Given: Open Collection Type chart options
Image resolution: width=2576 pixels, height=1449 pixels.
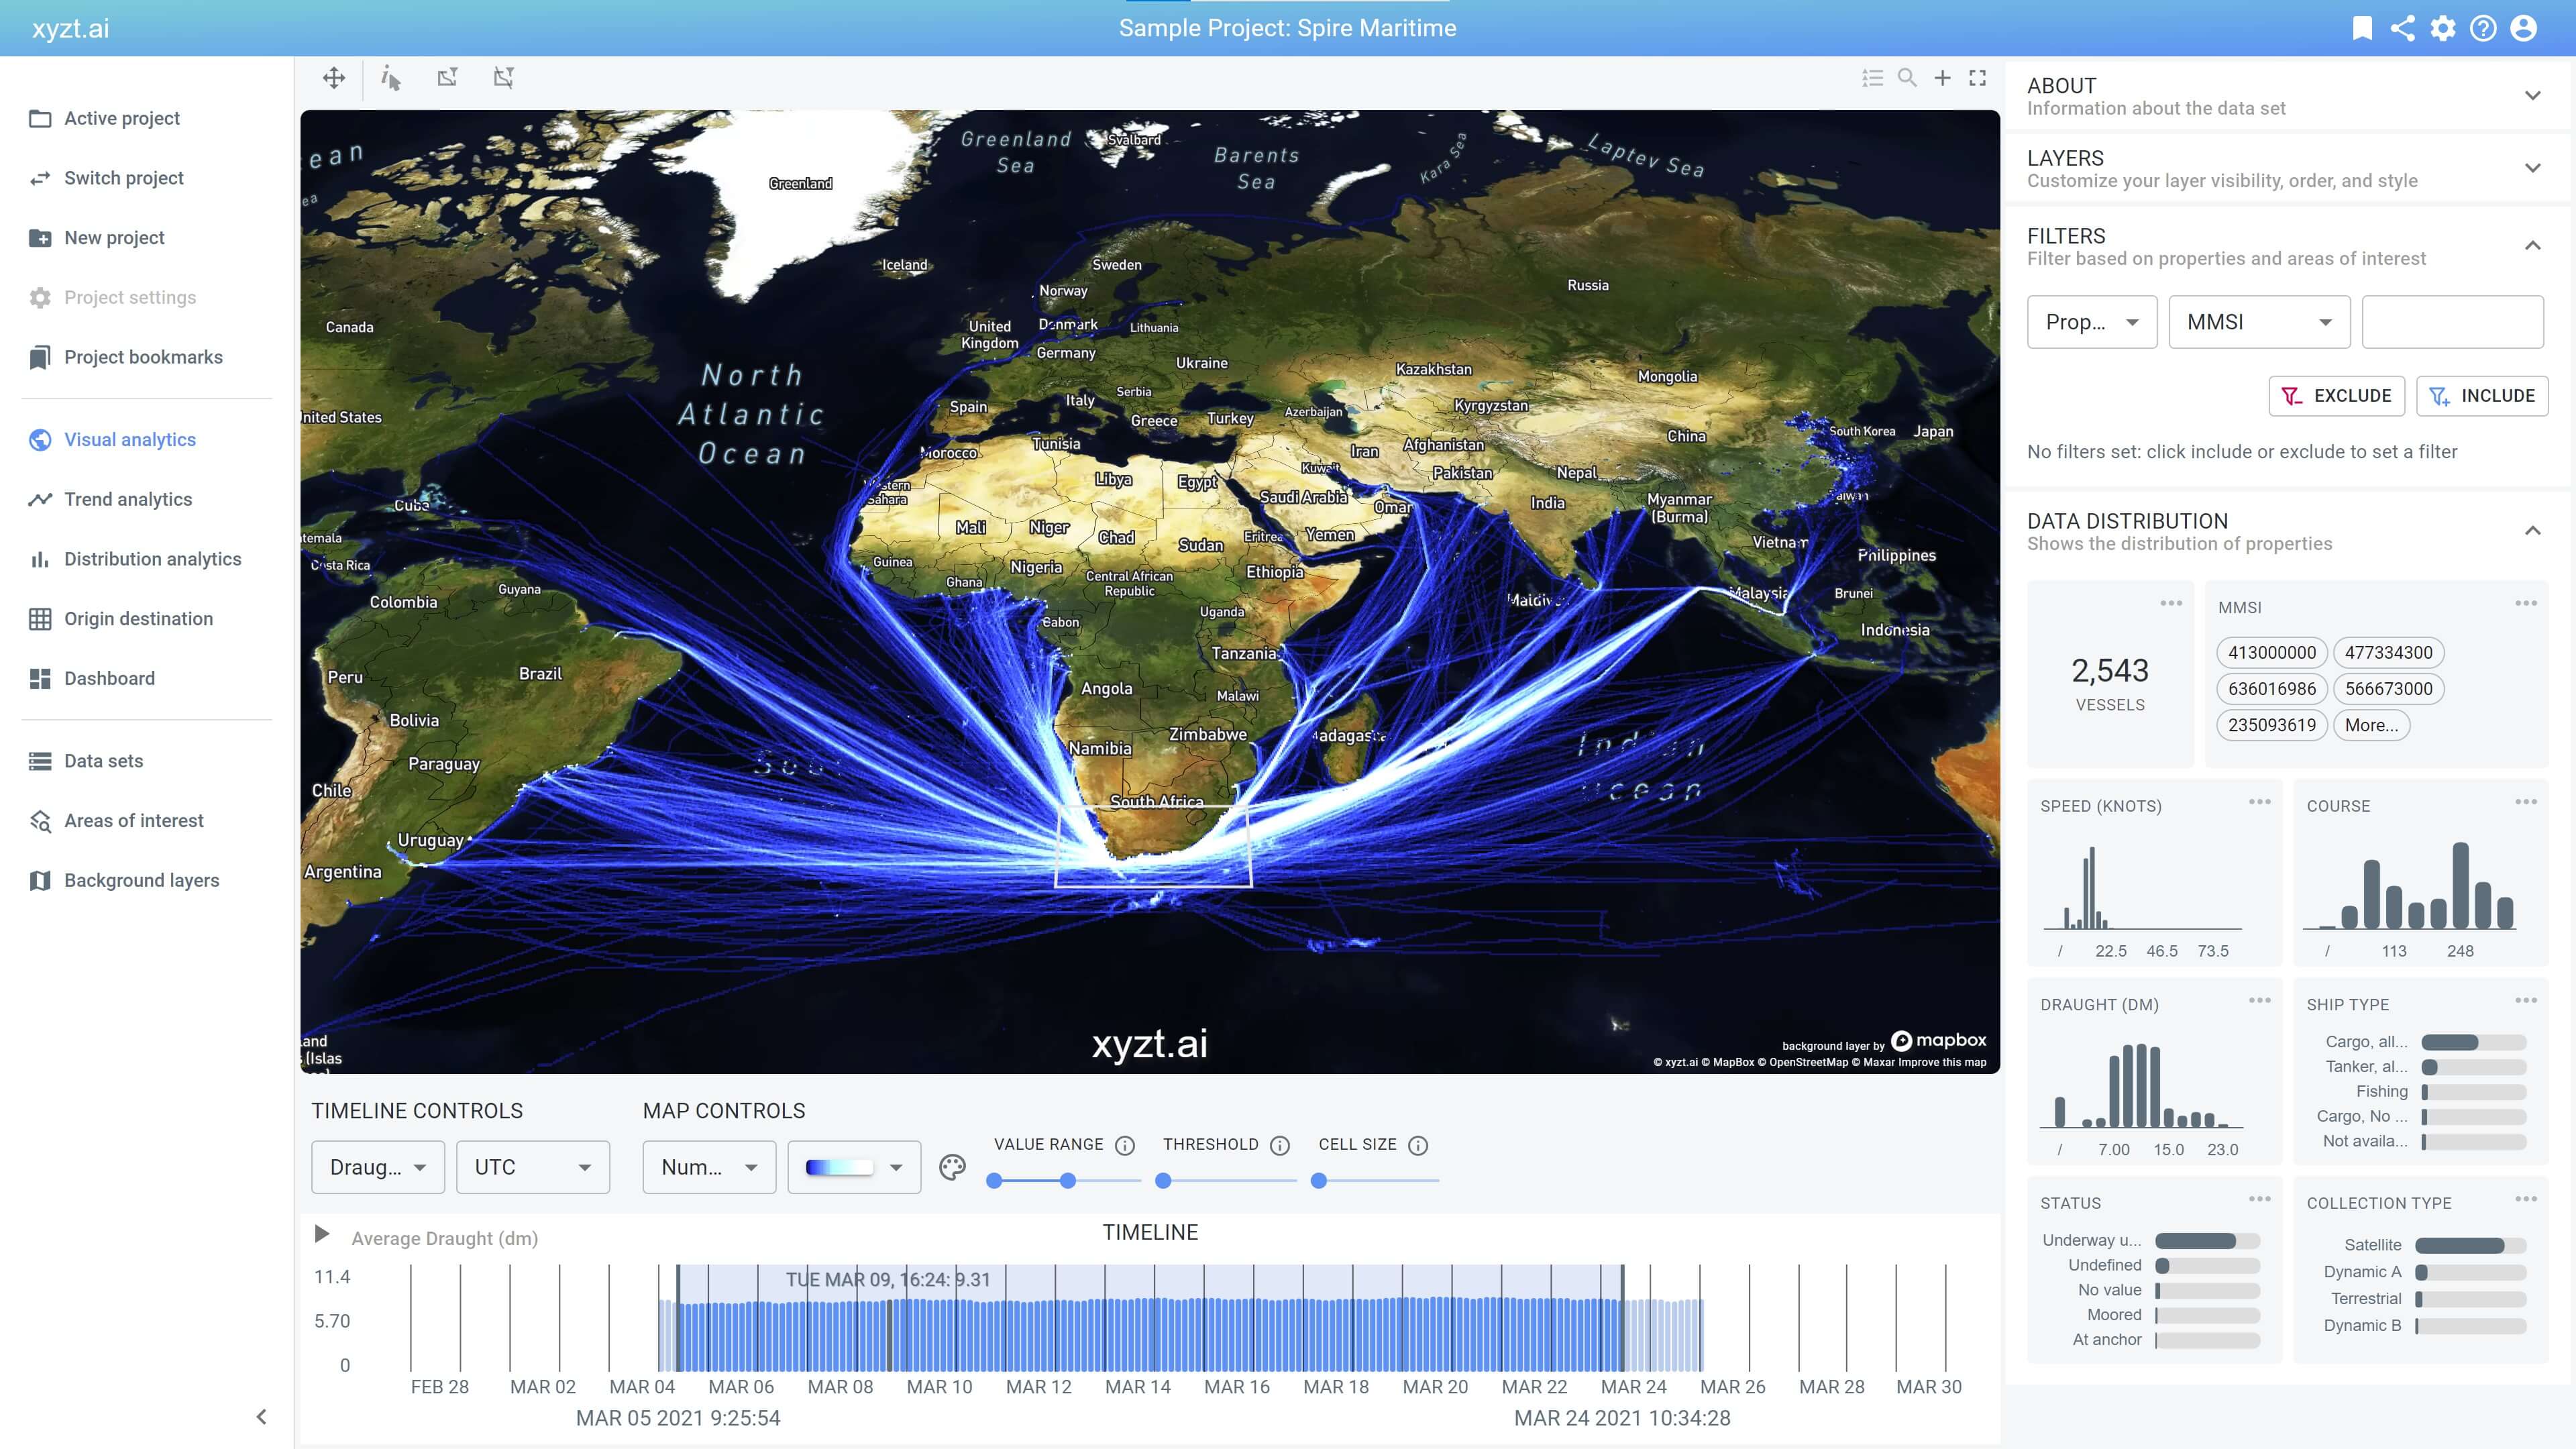Looking at the screenshot, I should coord(2526,1199).
